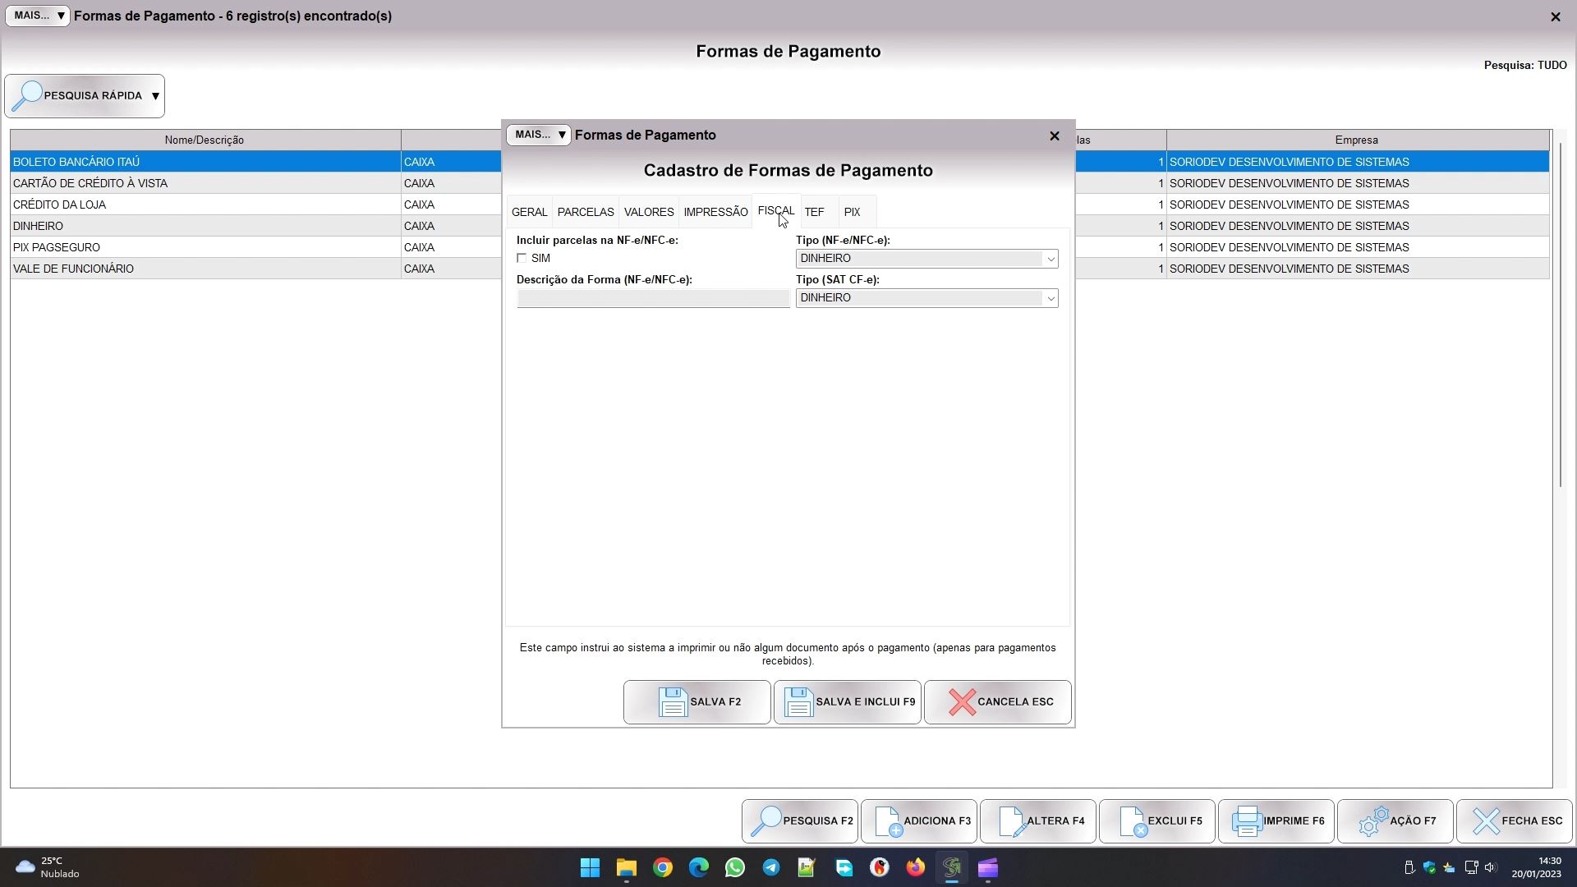The height and width of the screenshot is (887, 1577).
Task: Expand the Tipo (SAT CF-e) dropdown
Action: pyautogui.click(x=1050, y=298)
